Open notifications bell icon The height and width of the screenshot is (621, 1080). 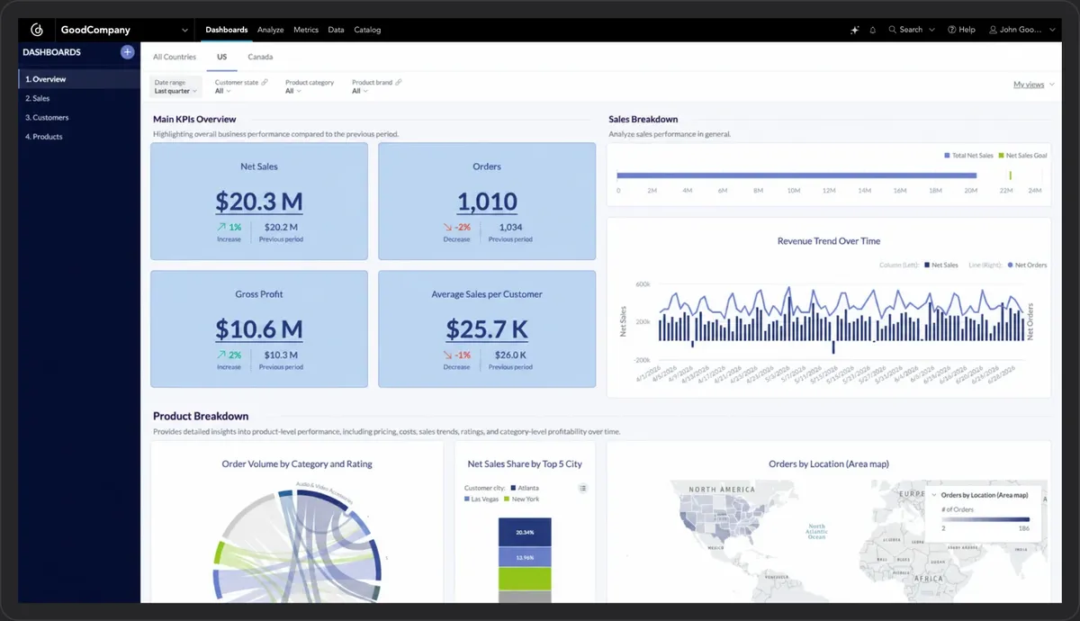[873, 30]
